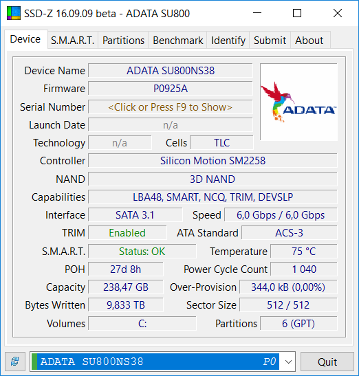The image size is (359, 376).
Task: Click the NAND value 3D NAND
Action: point(213,179)
